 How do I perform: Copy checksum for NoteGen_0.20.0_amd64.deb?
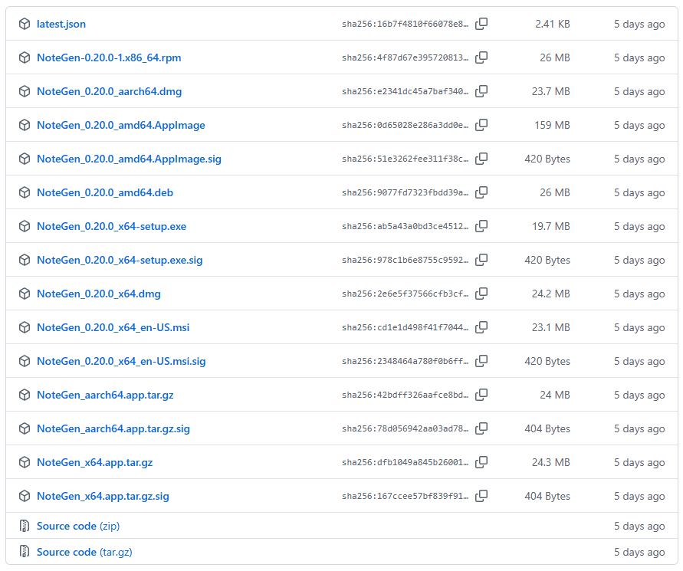click(x=481, y=192)
